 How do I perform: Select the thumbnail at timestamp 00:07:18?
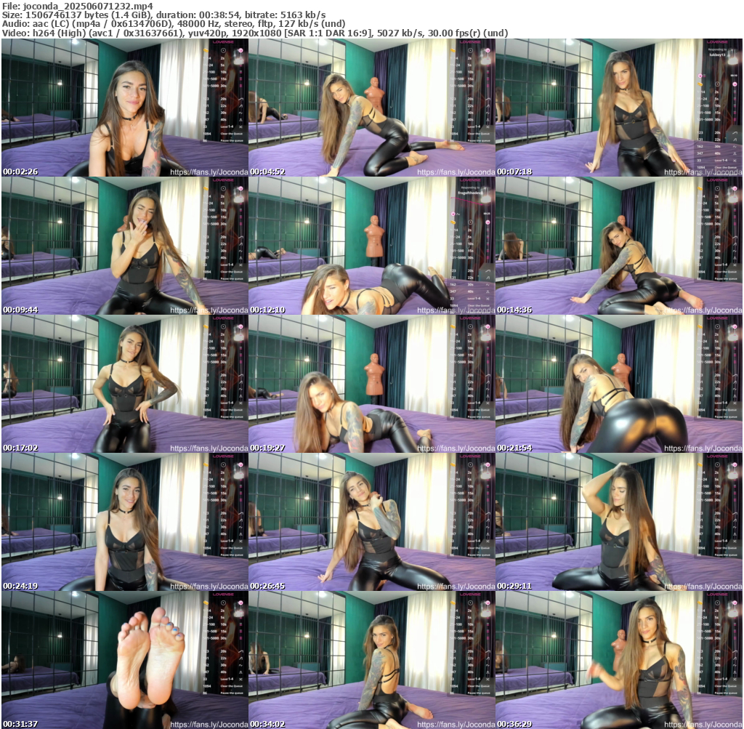619,108
